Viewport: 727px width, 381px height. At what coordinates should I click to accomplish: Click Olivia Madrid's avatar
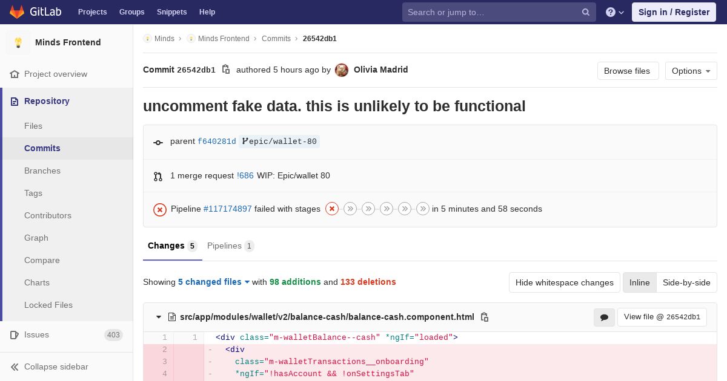[342, 70]
